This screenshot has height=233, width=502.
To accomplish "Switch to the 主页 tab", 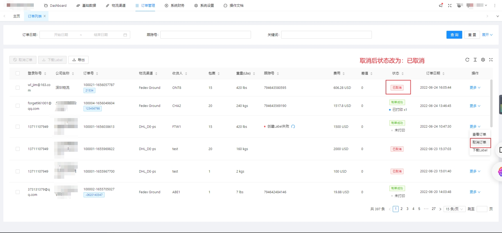I will (17, 16).
